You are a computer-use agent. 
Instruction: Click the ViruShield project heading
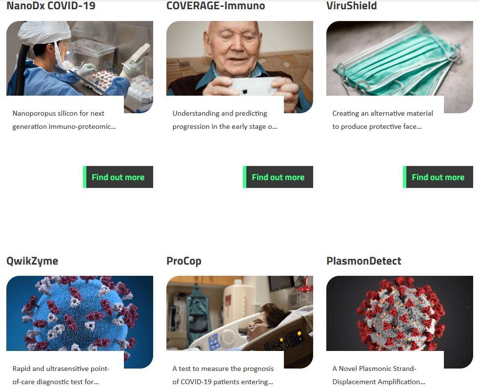352,5
